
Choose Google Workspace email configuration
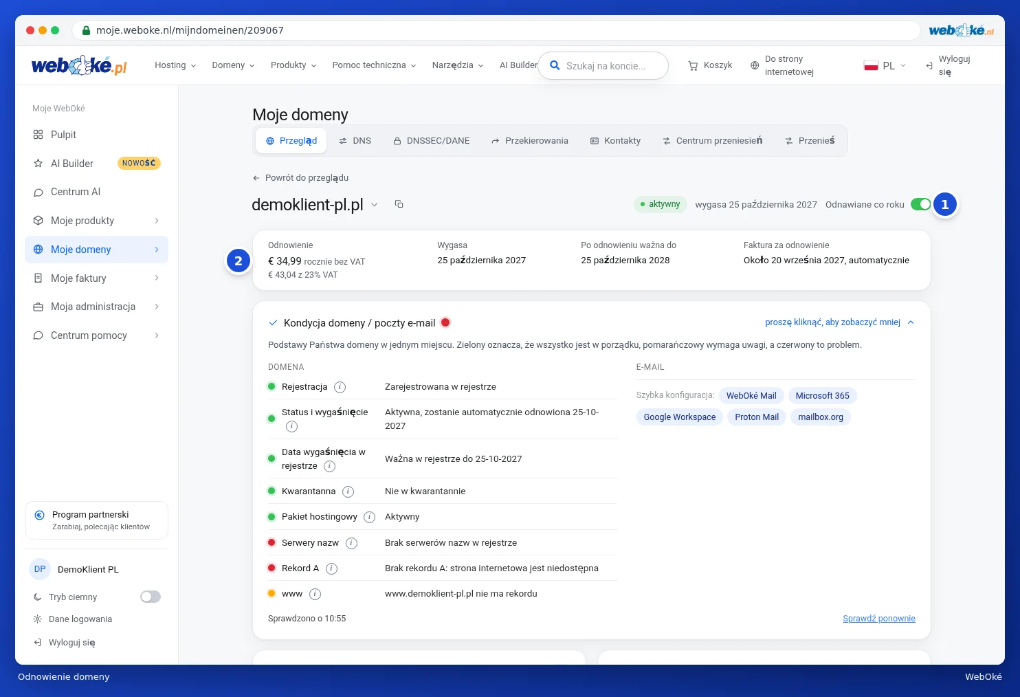click(680, 417)
